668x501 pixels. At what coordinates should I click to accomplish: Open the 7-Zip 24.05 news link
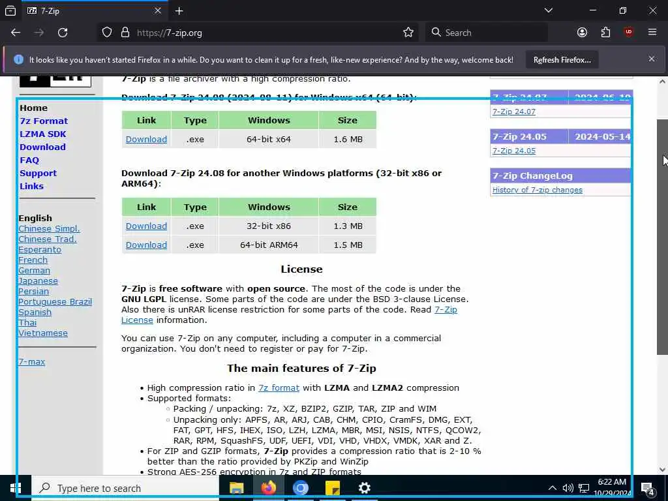tap(514, 151)
